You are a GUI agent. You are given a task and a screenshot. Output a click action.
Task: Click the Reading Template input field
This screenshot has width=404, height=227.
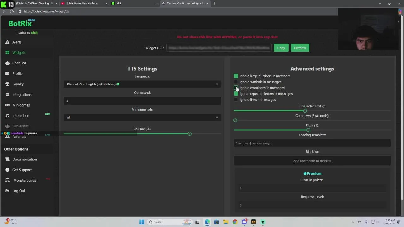tap(312, 143)
